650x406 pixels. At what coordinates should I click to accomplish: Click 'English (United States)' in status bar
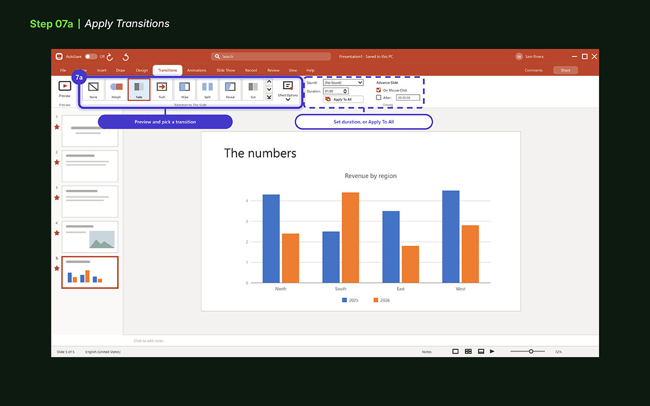pos(103,352)
